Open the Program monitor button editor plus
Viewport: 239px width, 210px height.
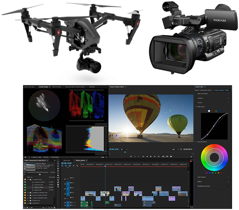(x=191, y=157)
